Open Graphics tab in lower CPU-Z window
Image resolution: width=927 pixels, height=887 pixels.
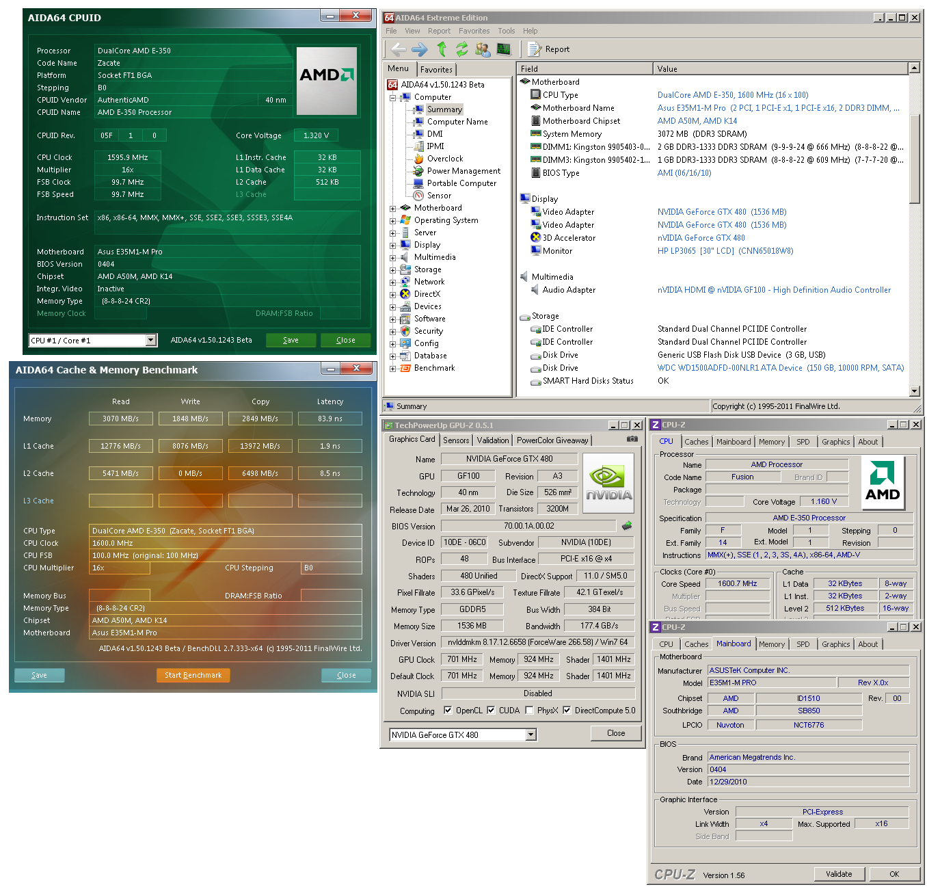[x=836, y=644]
